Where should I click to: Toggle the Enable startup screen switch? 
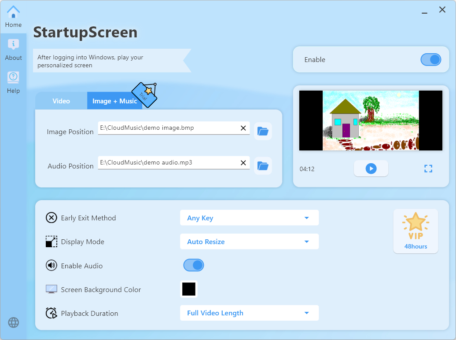pyautogui.click(x=430, y=60)
